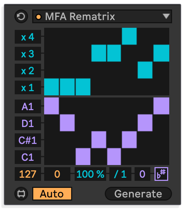
Task: Click the orange 0 value box
Action: (57, 174)
